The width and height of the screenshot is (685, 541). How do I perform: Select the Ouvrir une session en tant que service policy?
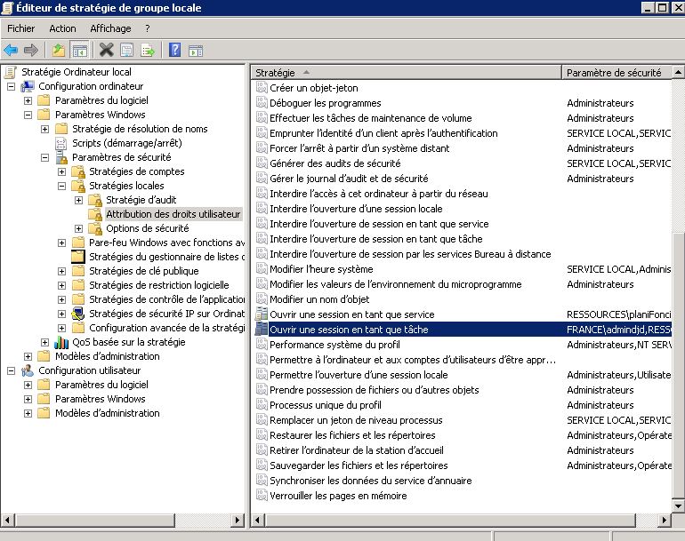point(351,314)
